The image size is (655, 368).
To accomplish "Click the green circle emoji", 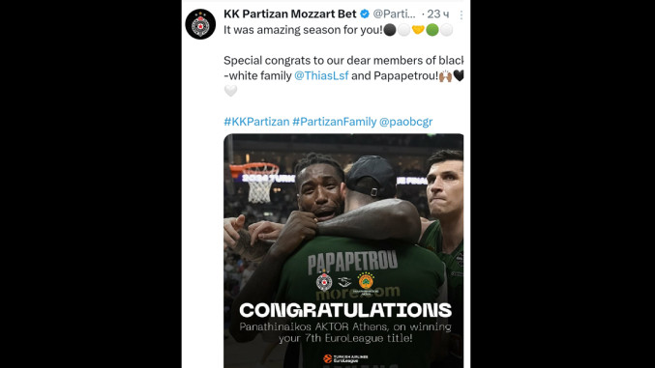I will tap(432, 30).
